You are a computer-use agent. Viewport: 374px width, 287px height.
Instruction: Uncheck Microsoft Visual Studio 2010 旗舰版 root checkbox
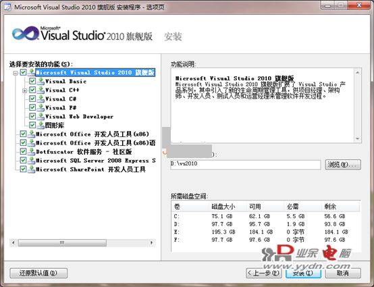pyautogui.click(x=23, y=72)
